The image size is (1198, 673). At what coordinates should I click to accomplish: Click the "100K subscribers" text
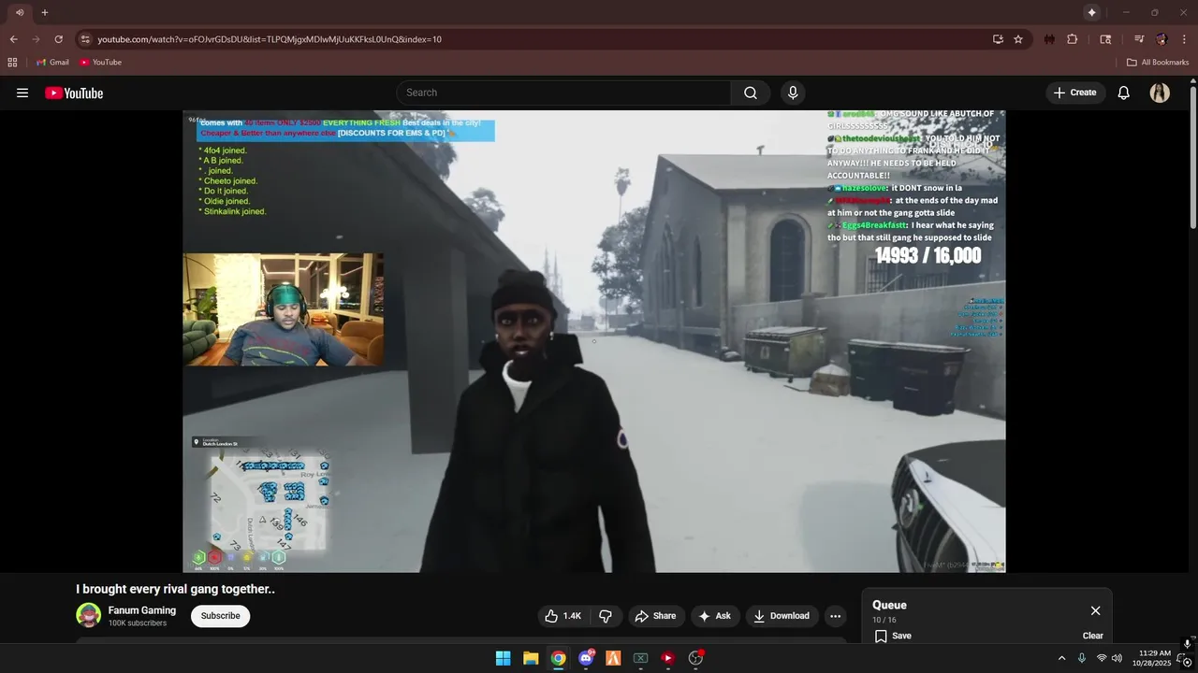coord(138,623)
